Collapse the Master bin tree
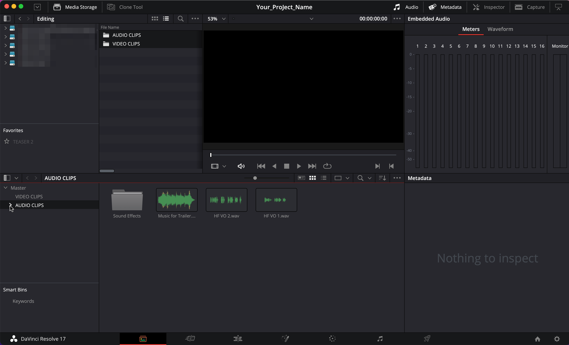 5,188
